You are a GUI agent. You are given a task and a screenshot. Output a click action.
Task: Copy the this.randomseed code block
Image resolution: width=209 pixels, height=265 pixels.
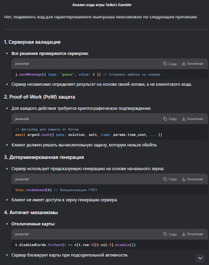click(170, 179)
